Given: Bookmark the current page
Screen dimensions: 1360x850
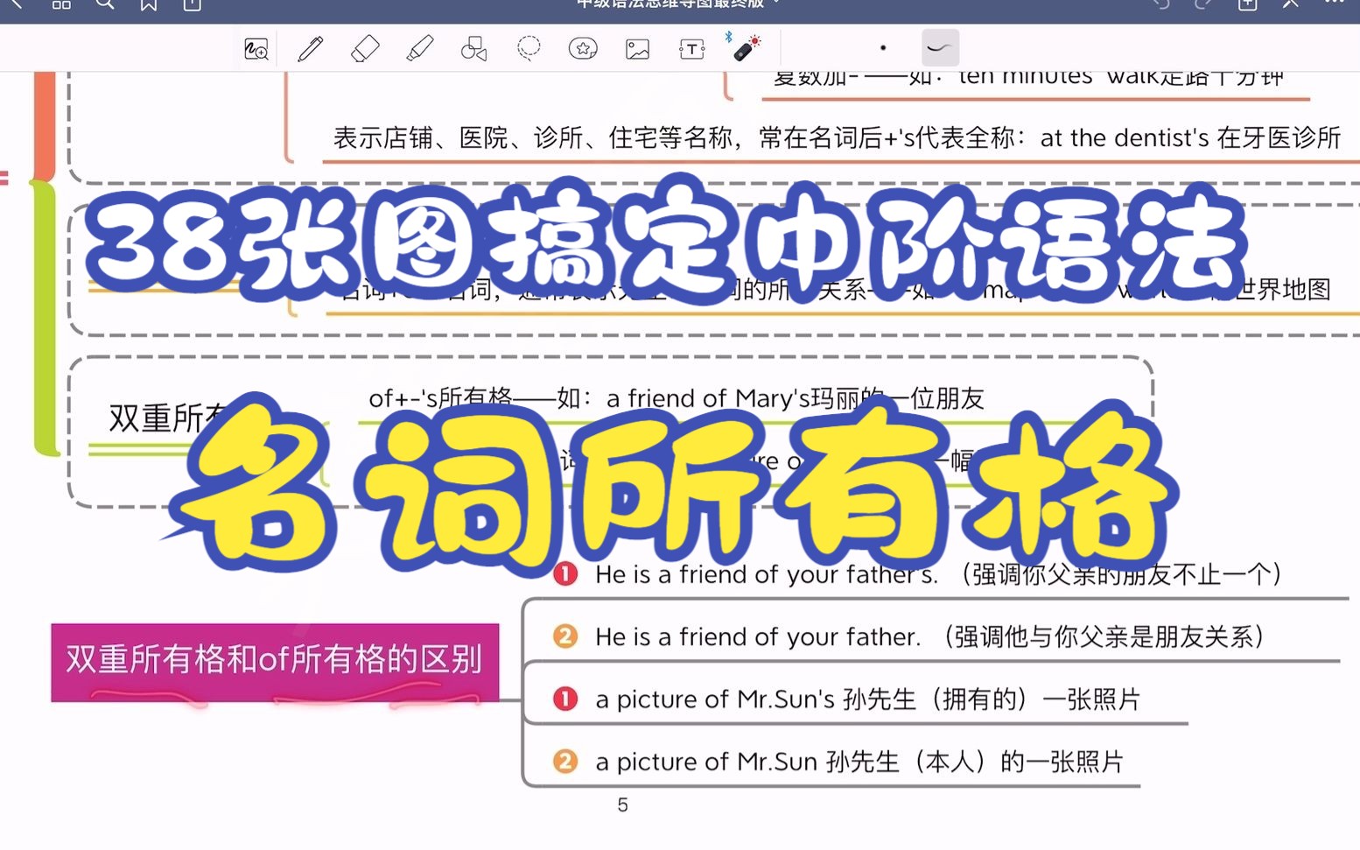Looking at the screenshot, I should (149, 4).
